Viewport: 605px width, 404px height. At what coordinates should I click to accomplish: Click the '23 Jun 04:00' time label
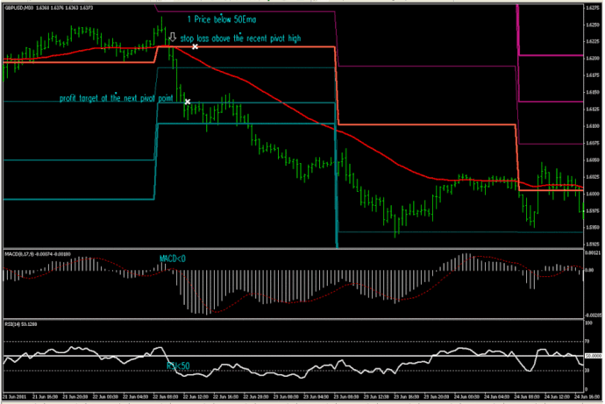point(316,397)
